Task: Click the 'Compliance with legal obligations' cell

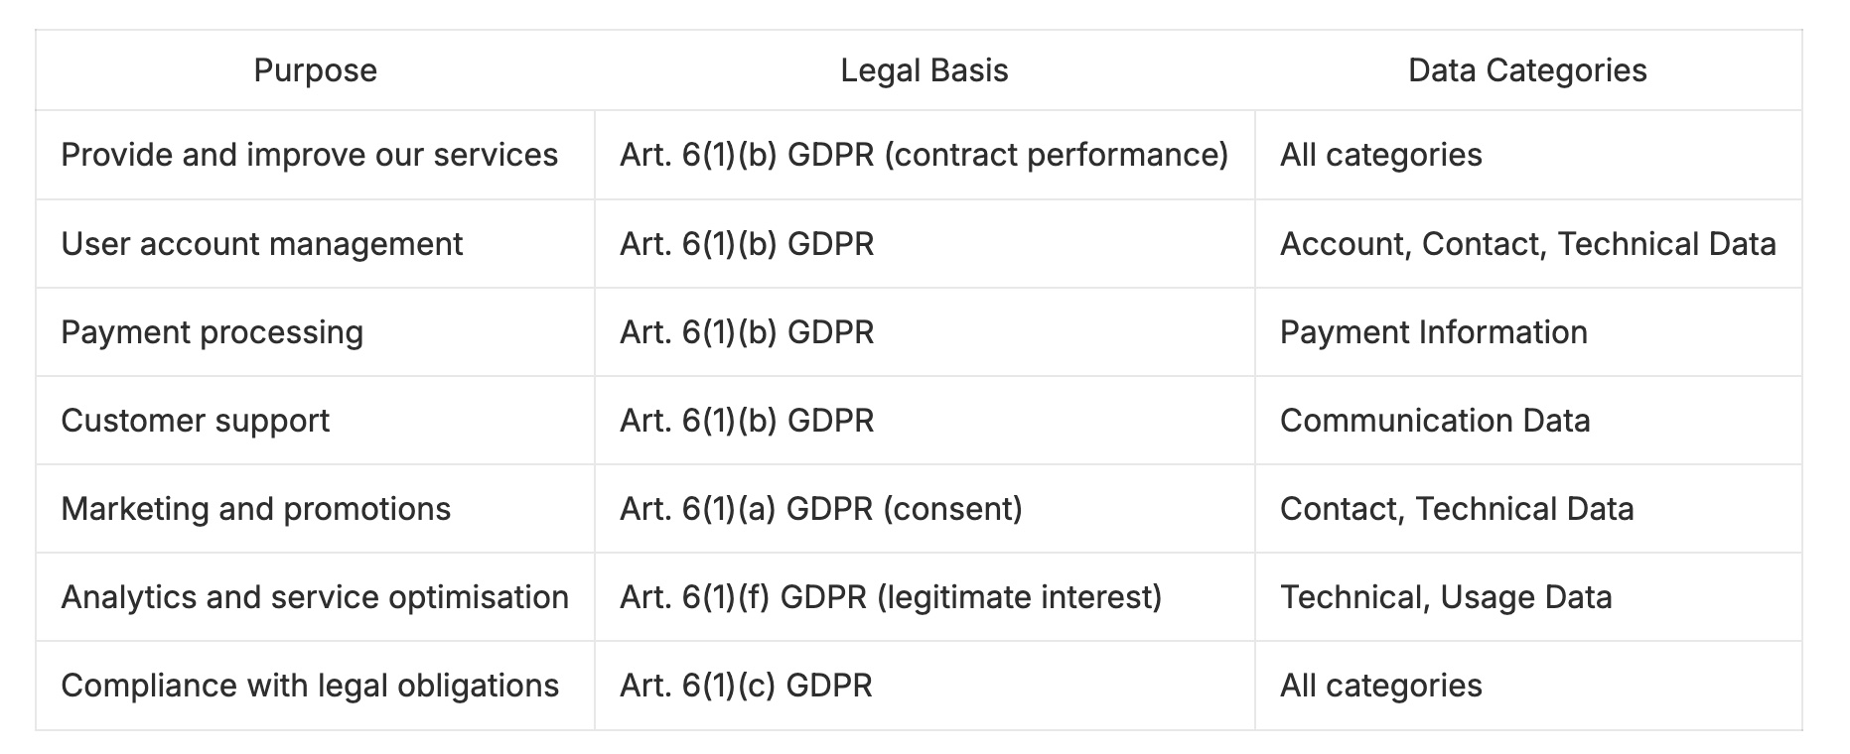Action: pos(310,686)
